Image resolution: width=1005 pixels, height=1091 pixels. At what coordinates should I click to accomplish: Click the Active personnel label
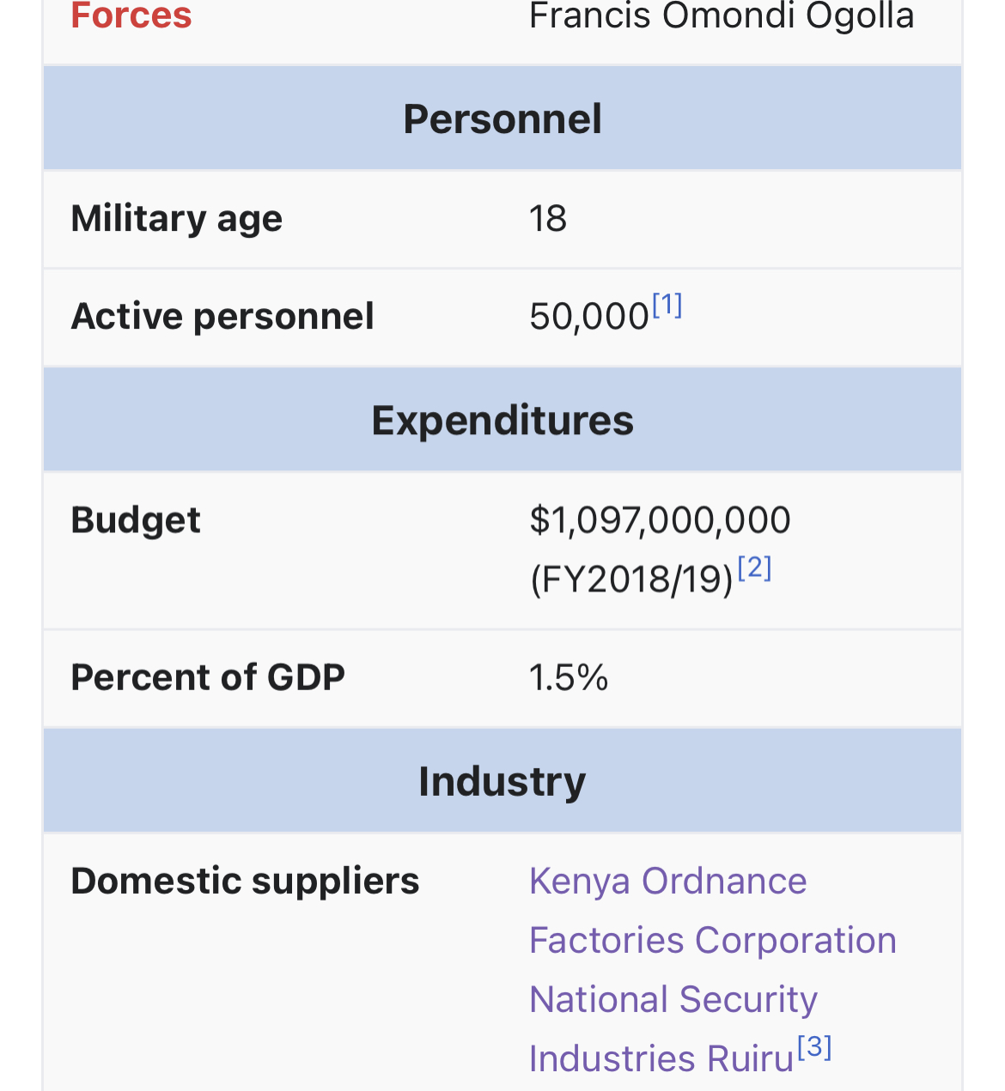pos(222,316)
